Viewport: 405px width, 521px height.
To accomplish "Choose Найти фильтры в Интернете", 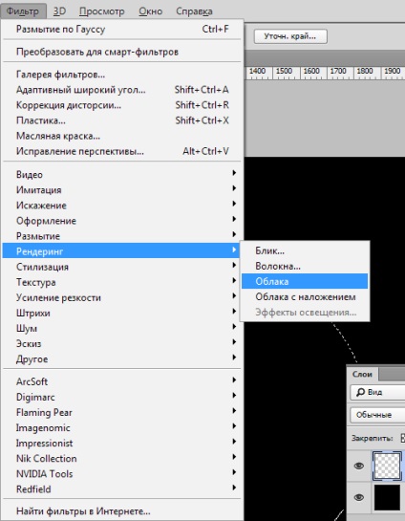I will coord(122,511).
